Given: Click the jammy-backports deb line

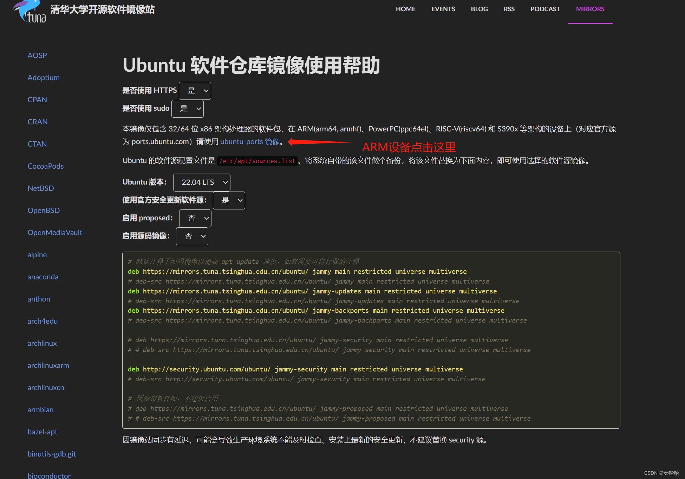Looking at the screenshot, I should pyautogui.click(x=316, y=311).
